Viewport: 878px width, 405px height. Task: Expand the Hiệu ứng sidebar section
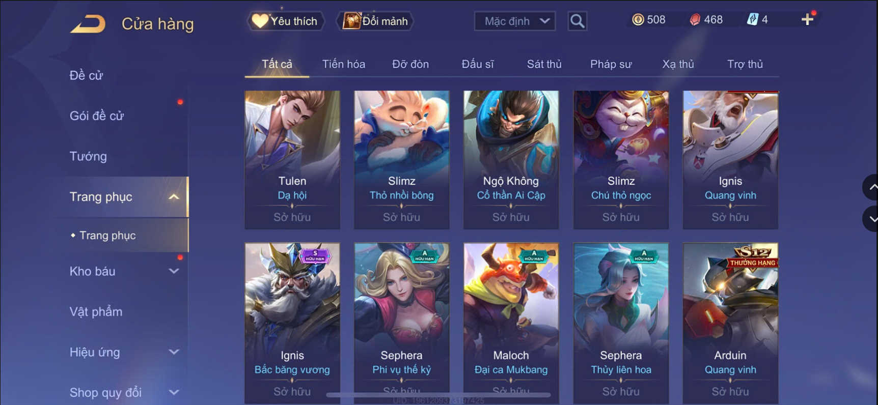[174, 352]
